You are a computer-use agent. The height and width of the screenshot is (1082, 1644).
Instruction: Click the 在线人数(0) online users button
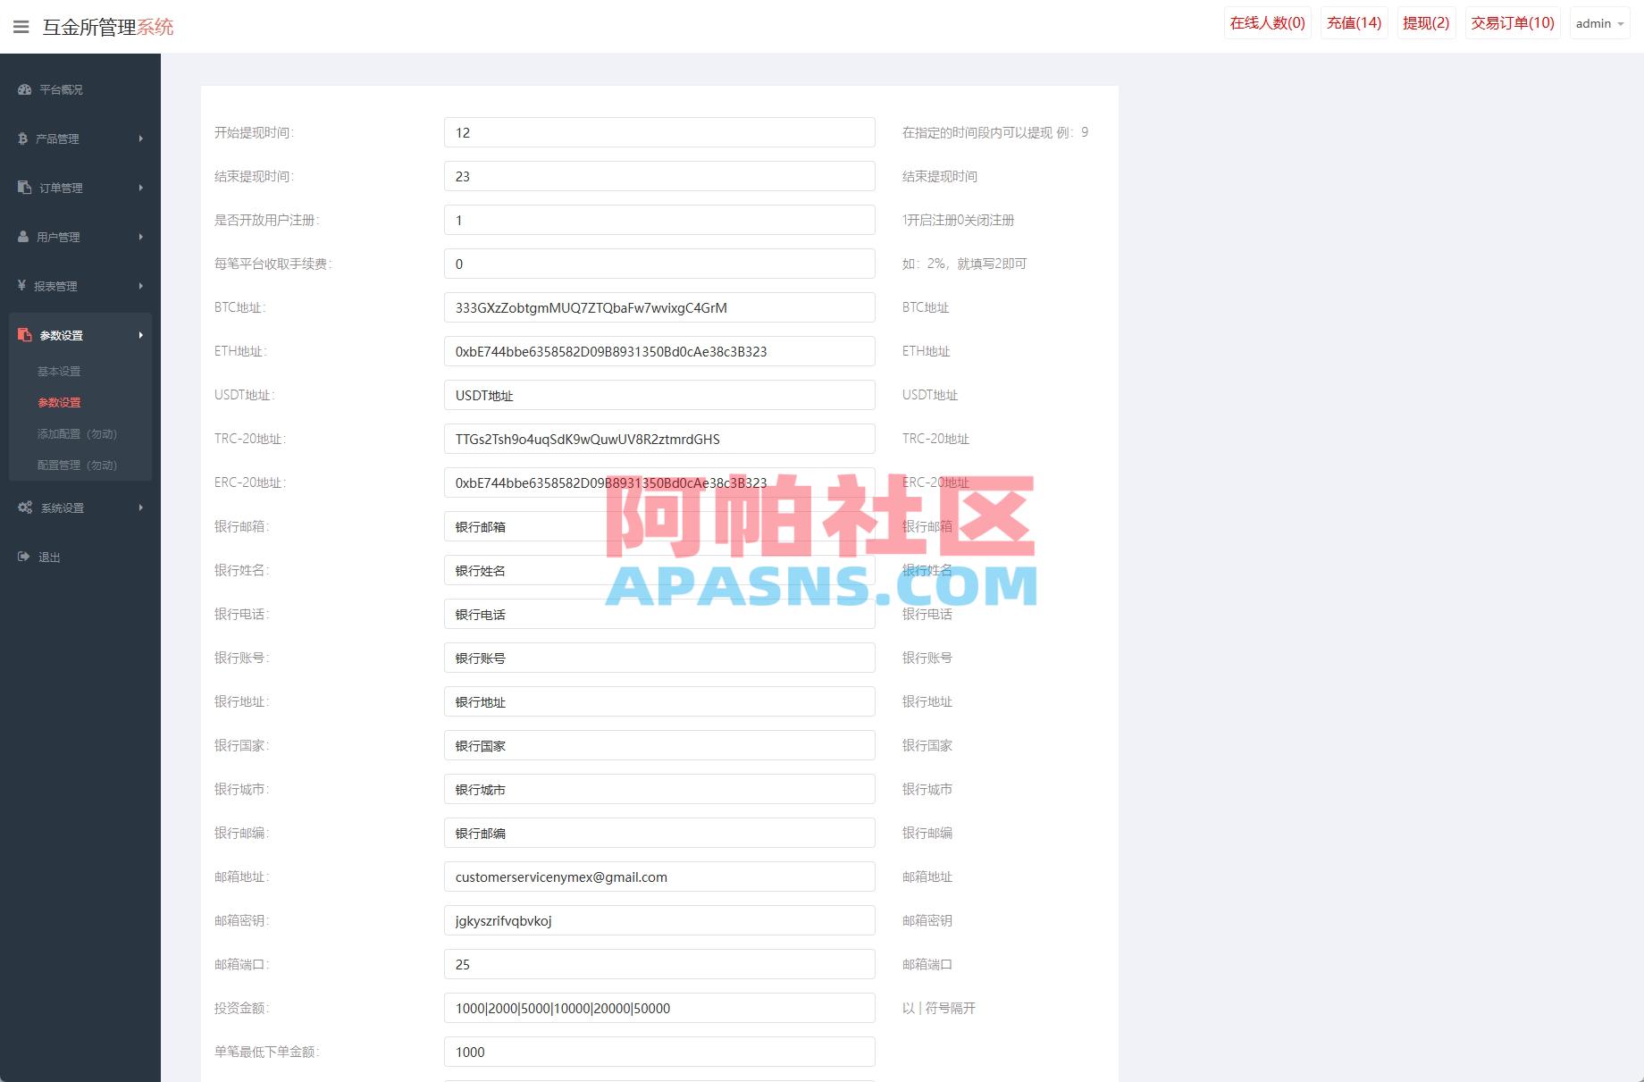(1266, 22)
